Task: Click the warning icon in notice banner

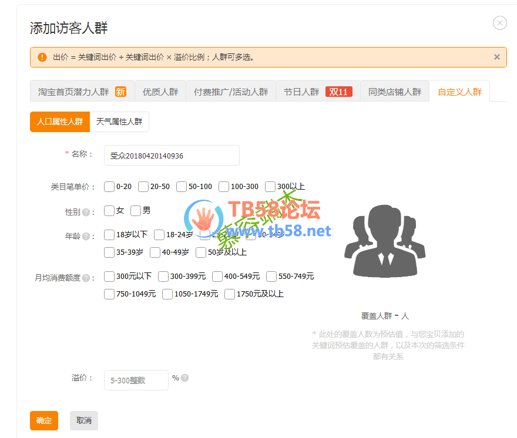Action: coord(42,57)
